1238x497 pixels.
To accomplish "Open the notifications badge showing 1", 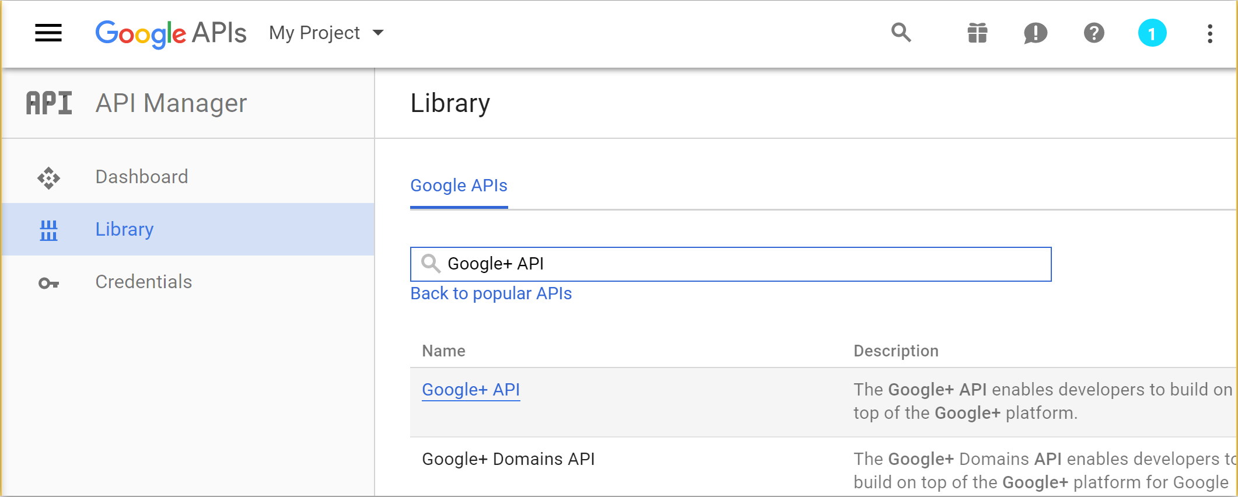I will tap(1152, 33).
